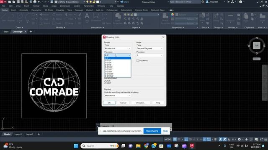
Task: Open the Dimension menu in menu bar
Action: click(x=65, y=6)
